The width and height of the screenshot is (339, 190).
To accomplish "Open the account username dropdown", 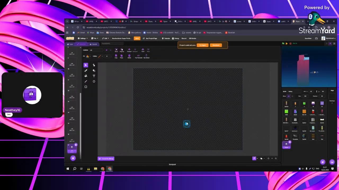I will [328, 38].
